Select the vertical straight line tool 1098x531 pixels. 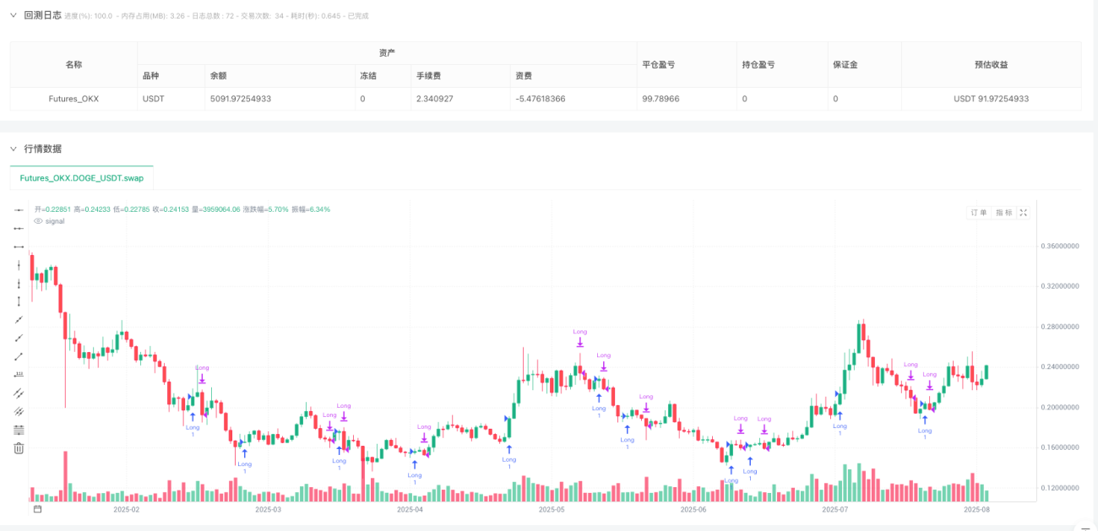[19, 264]
